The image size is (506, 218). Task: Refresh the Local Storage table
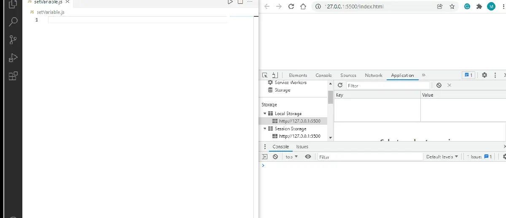[340, 85]
